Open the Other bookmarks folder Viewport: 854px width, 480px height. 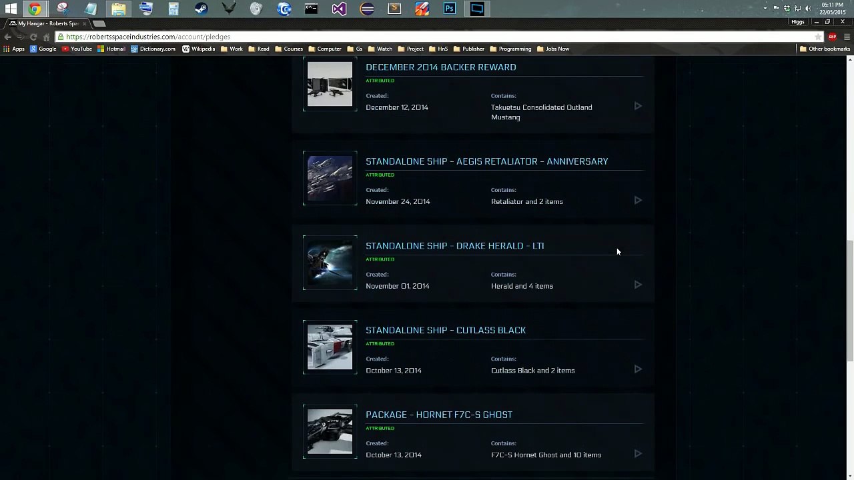[x=825, y=49]
